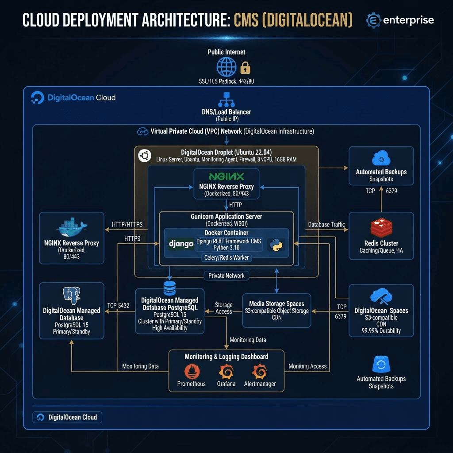Click the 'SSL/TLS Padlock, 443/80' caption
Screen dimensions: 453x453
(x=226, y=81)
